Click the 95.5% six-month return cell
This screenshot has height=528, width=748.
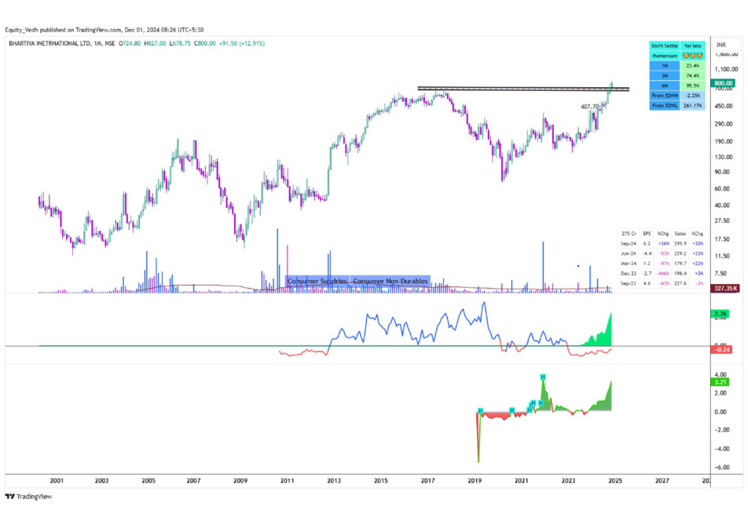point(693,86)
